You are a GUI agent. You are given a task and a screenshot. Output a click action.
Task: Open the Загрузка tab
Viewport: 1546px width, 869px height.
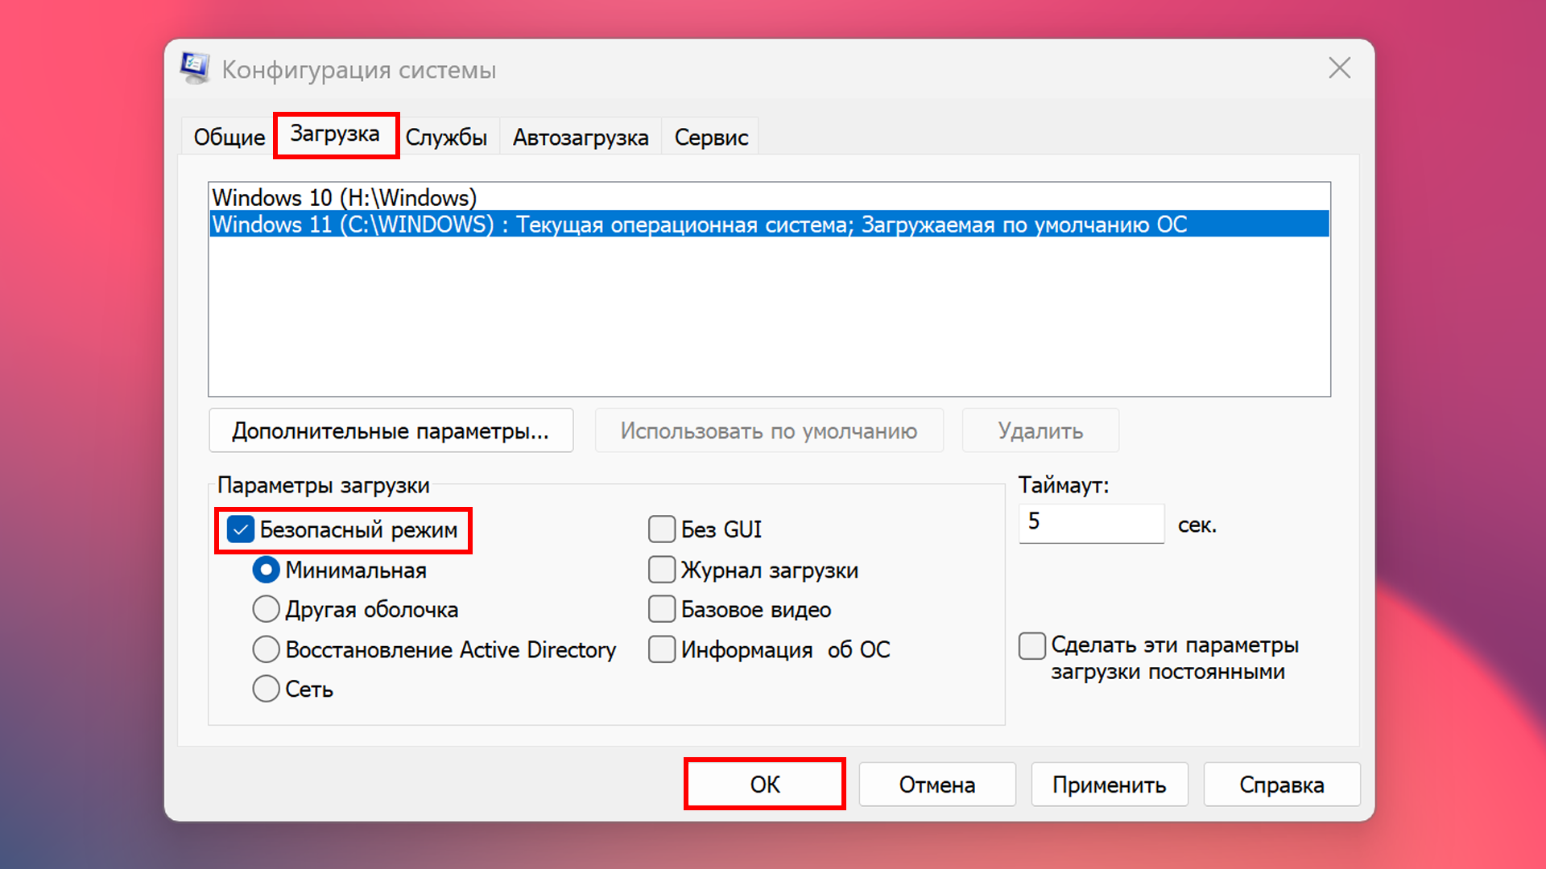click(x=335, y=134)
